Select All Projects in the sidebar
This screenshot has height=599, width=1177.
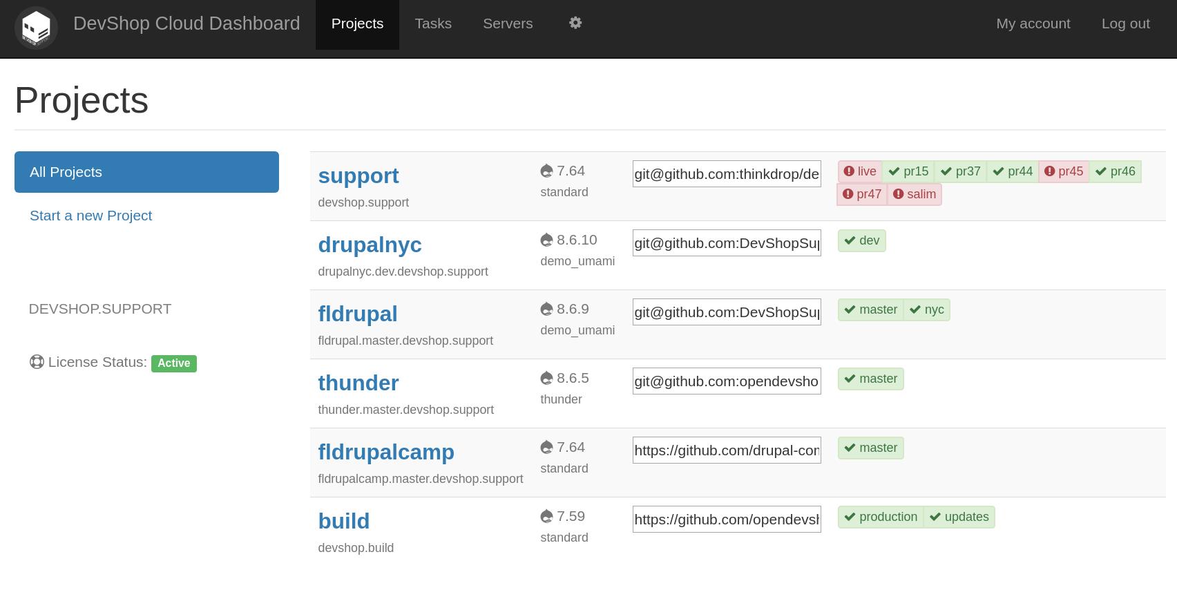[146, 172]
